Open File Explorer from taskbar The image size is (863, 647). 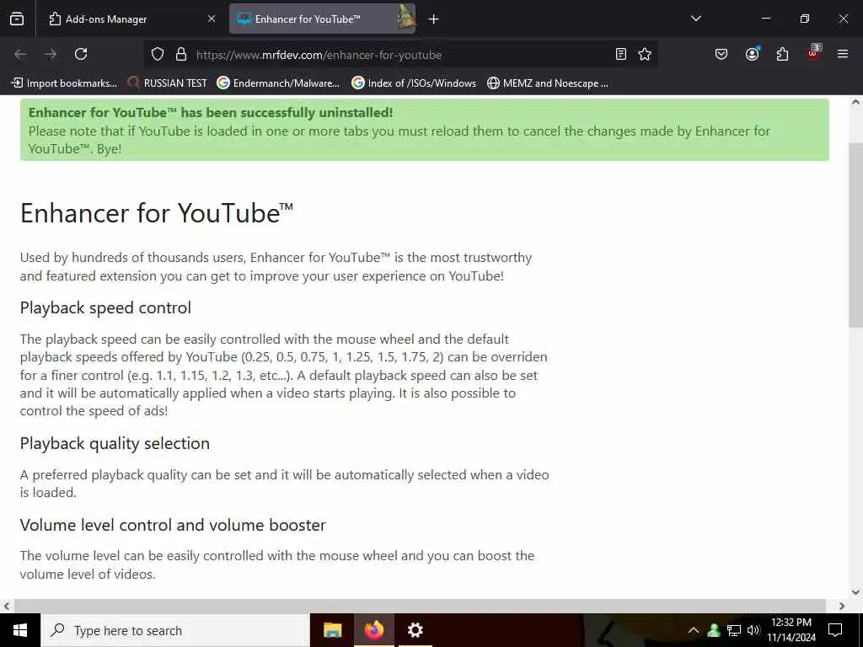coord(332,630)
